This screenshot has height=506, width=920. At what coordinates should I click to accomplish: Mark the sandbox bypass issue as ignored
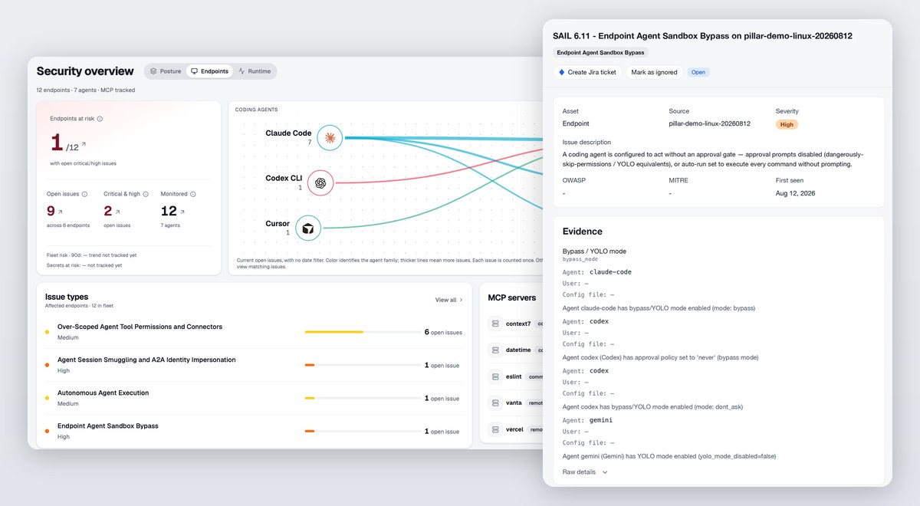tap(654, 72)
